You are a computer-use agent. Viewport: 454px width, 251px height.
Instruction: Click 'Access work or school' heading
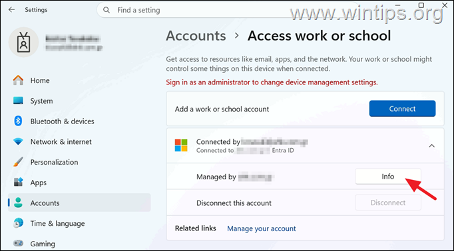coord(319,36)
